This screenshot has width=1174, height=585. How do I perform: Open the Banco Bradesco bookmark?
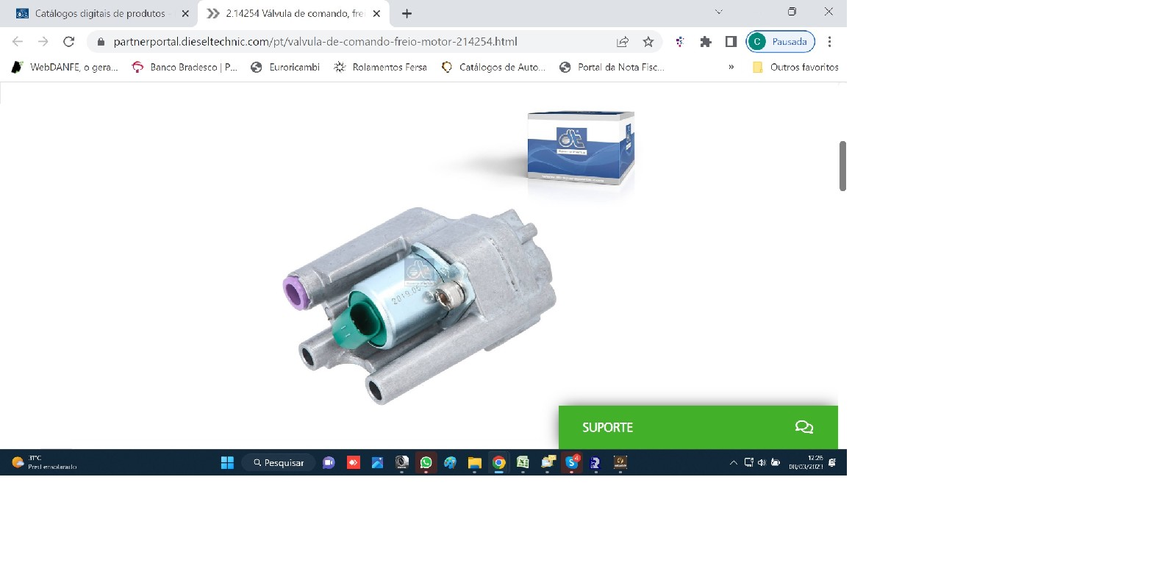(x=185, y=67)
